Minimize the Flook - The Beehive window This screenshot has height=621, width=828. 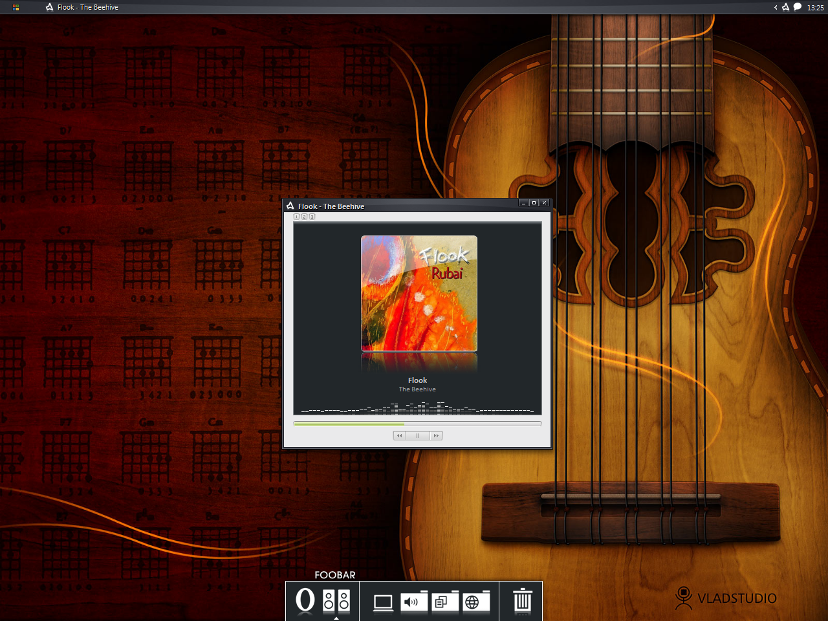click(523, 203)
